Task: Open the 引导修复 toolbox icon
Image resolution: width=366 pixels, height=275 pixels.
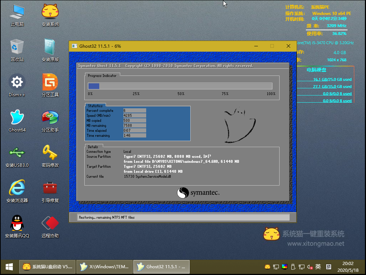Action: 50,192
